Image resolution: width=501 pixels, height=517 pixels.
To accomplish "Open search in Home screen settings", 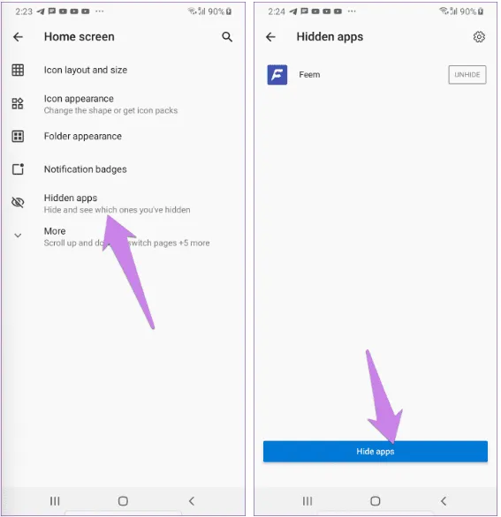I will click(x=227, y=36).
